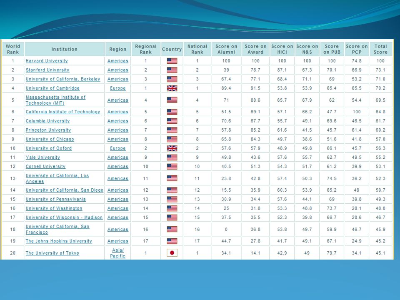The image size is (400, 300).
Task: Open University of California, San Francisco link
Action: [57, 230]
